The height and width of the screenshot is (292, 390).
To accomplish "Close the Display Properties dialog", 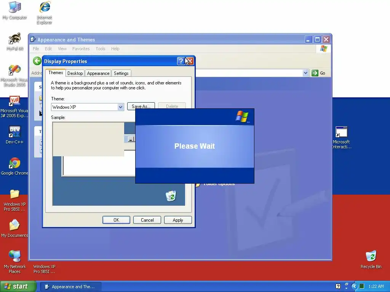I will tap(190, 61).
